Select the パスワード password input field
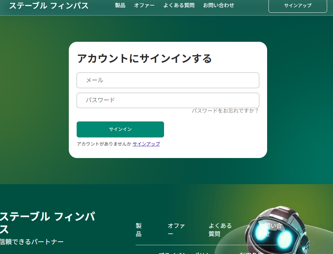The height and width of the screenshot is (254, 333). (168, 100)
